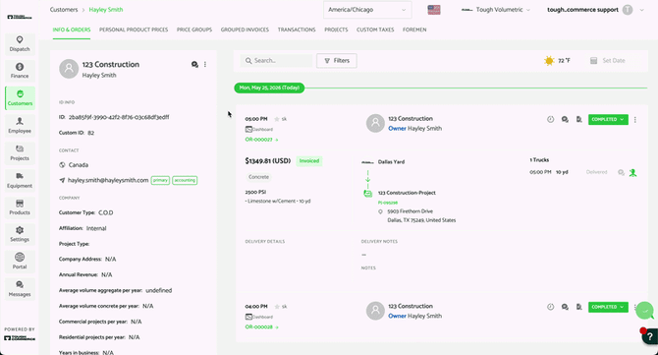Open the COMPLETED status dropdown for OR-000027
Screen dimensions: 658x355
[x=608, y=119]
